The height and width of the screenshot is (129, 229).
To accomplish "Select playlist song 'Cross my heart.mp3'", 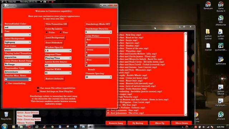I will click(x=133, y=78).
